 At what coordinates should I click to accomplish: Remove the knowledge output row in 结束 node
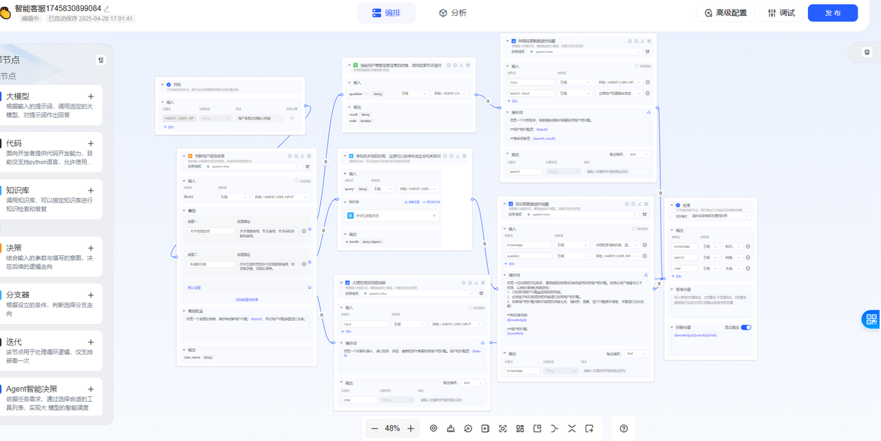click(747, 246)
